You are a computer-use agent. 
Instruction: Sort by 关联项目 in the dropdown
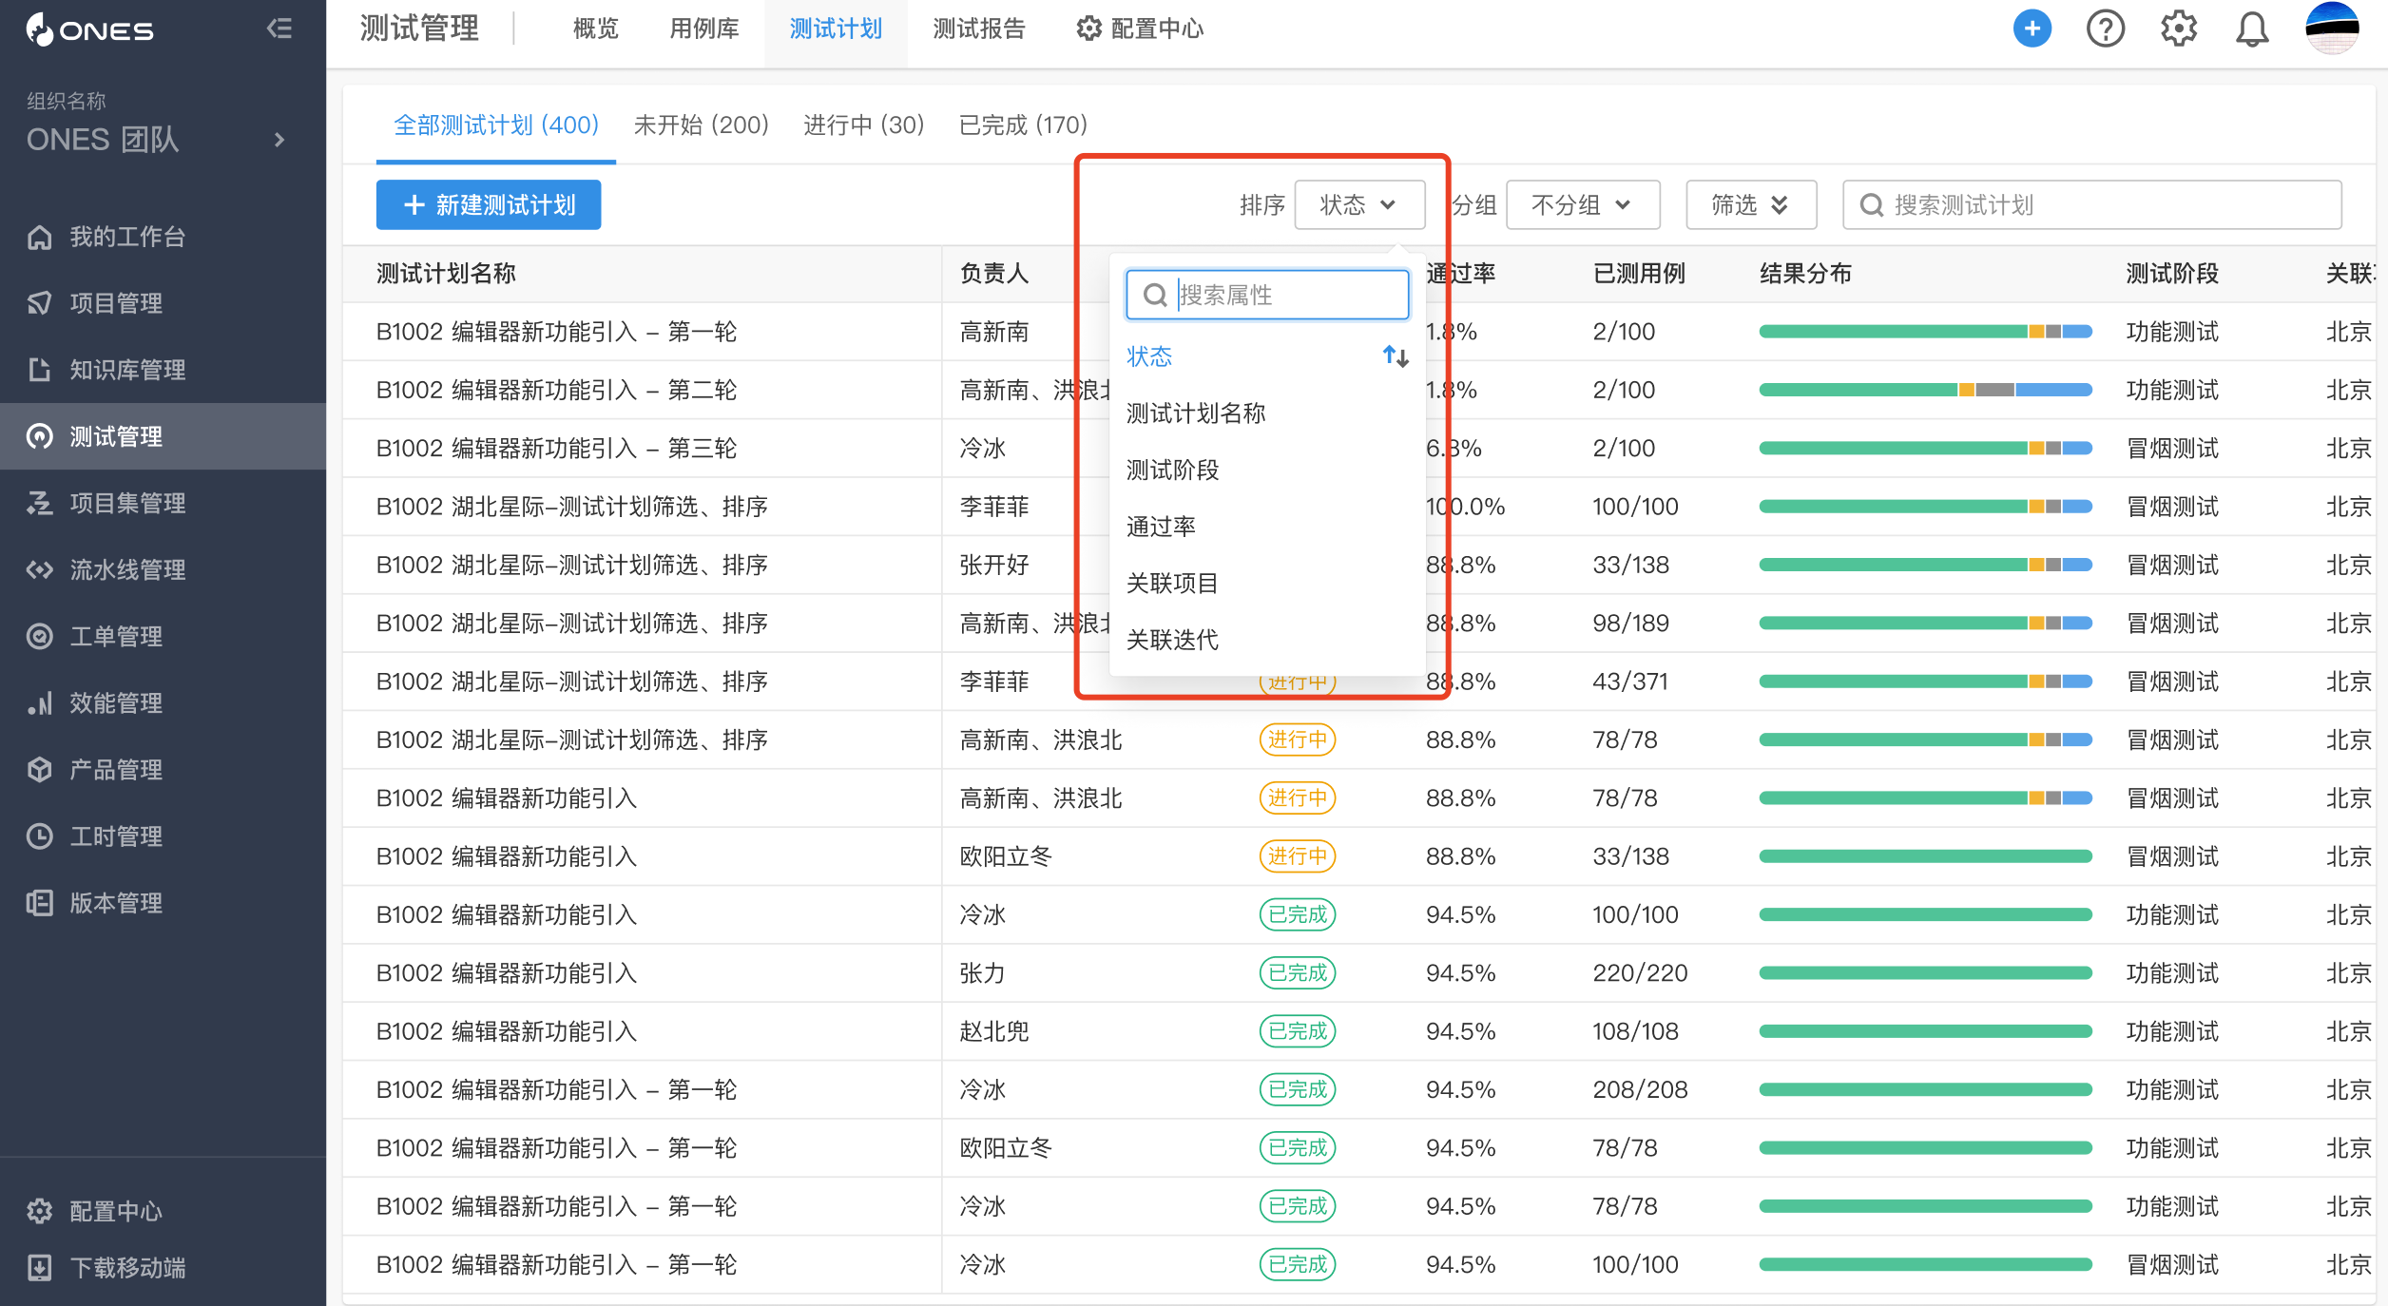(1267, 583)
